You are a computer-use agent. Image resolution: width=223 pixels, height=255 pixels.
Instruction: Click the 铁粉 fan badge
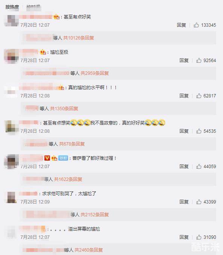[63, 158]
